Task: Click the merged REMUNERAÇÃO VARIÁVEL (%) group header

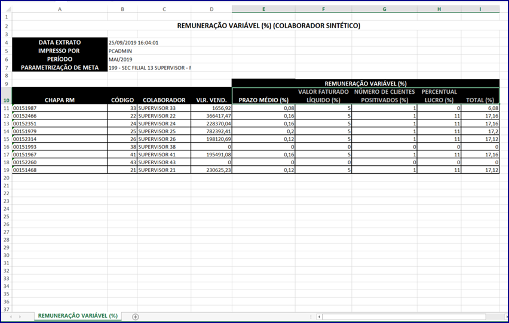Action: click(x=366, y=84)
